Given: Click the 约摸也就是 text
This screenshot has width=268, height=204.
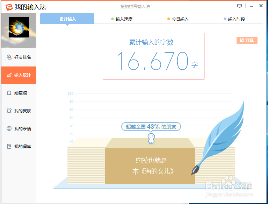Looking at the screenshot, I should (151, 160).
